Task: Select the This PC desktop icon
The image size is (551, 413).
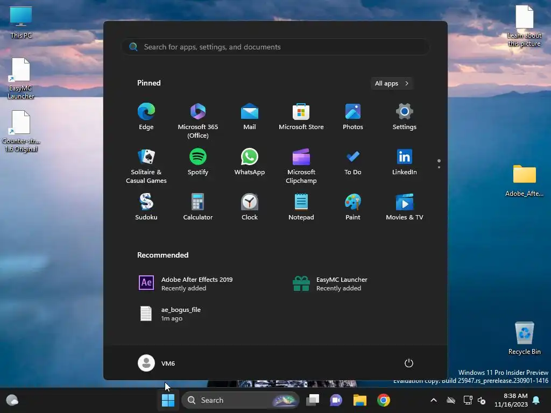Action: pos(21,23)
